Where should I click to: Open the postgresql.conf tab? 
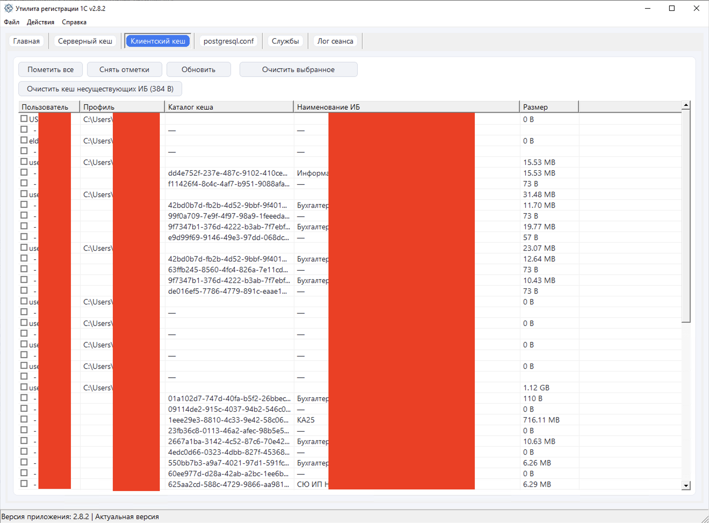228,41
